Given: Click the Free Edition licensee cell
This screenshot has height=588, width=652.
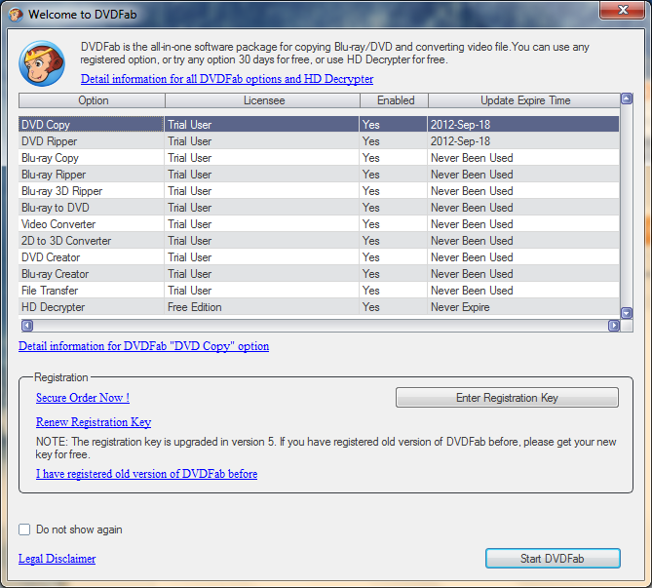Looking at the screenshot, I should point(262,307).
